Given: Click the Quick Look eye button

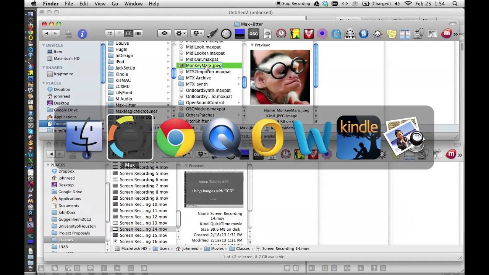Looking at the screenshot, I should click(x=165, y=33).
